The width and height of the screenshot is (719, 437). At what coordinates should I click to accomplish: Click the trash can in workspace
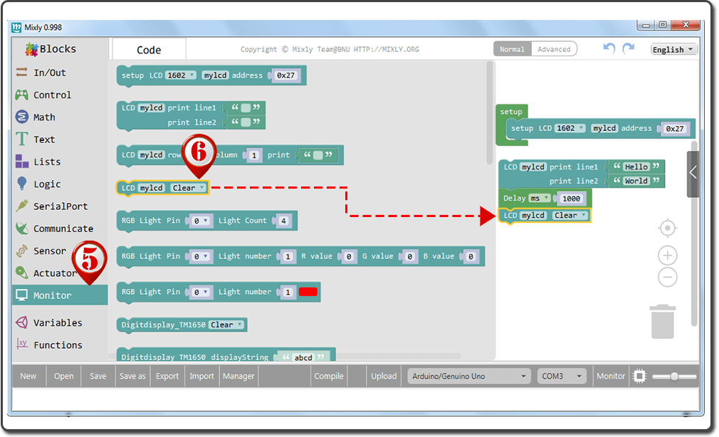(663, 322)
